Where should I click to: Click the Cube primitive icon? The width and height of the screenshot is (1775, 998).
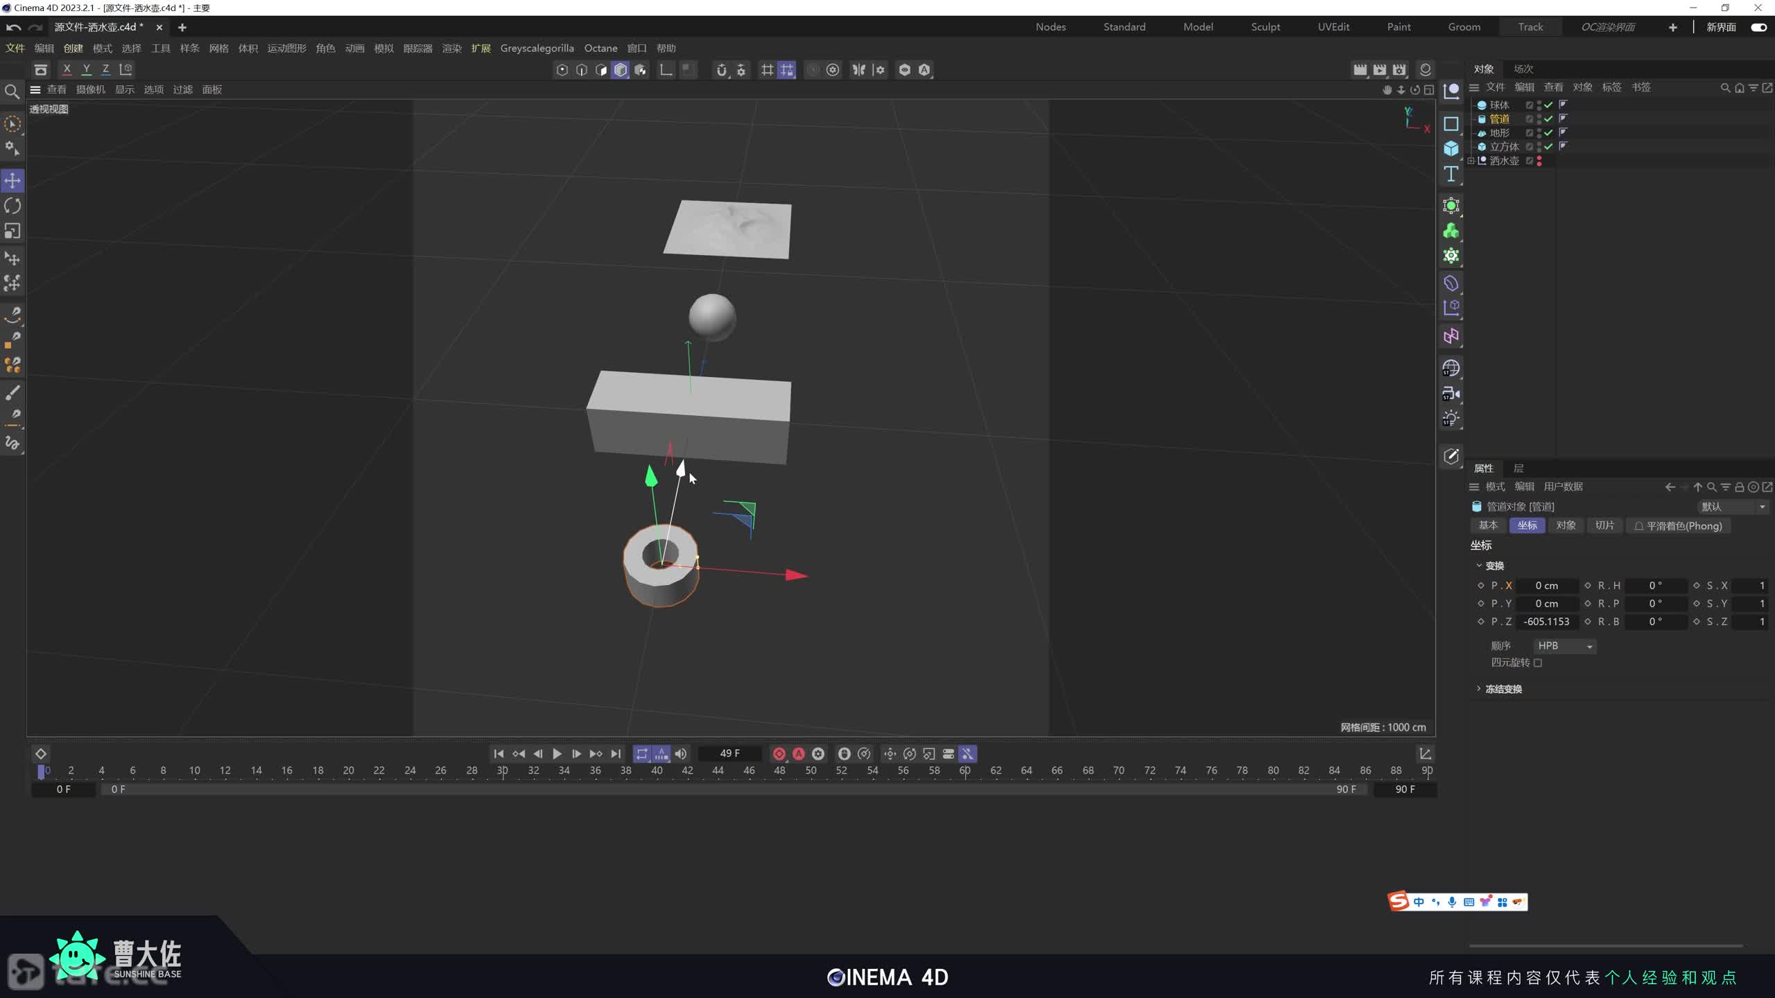point(1451,148)
